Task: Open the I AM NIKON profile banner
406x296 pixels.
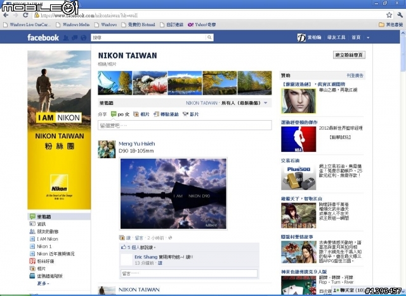Action: [59, 130]
